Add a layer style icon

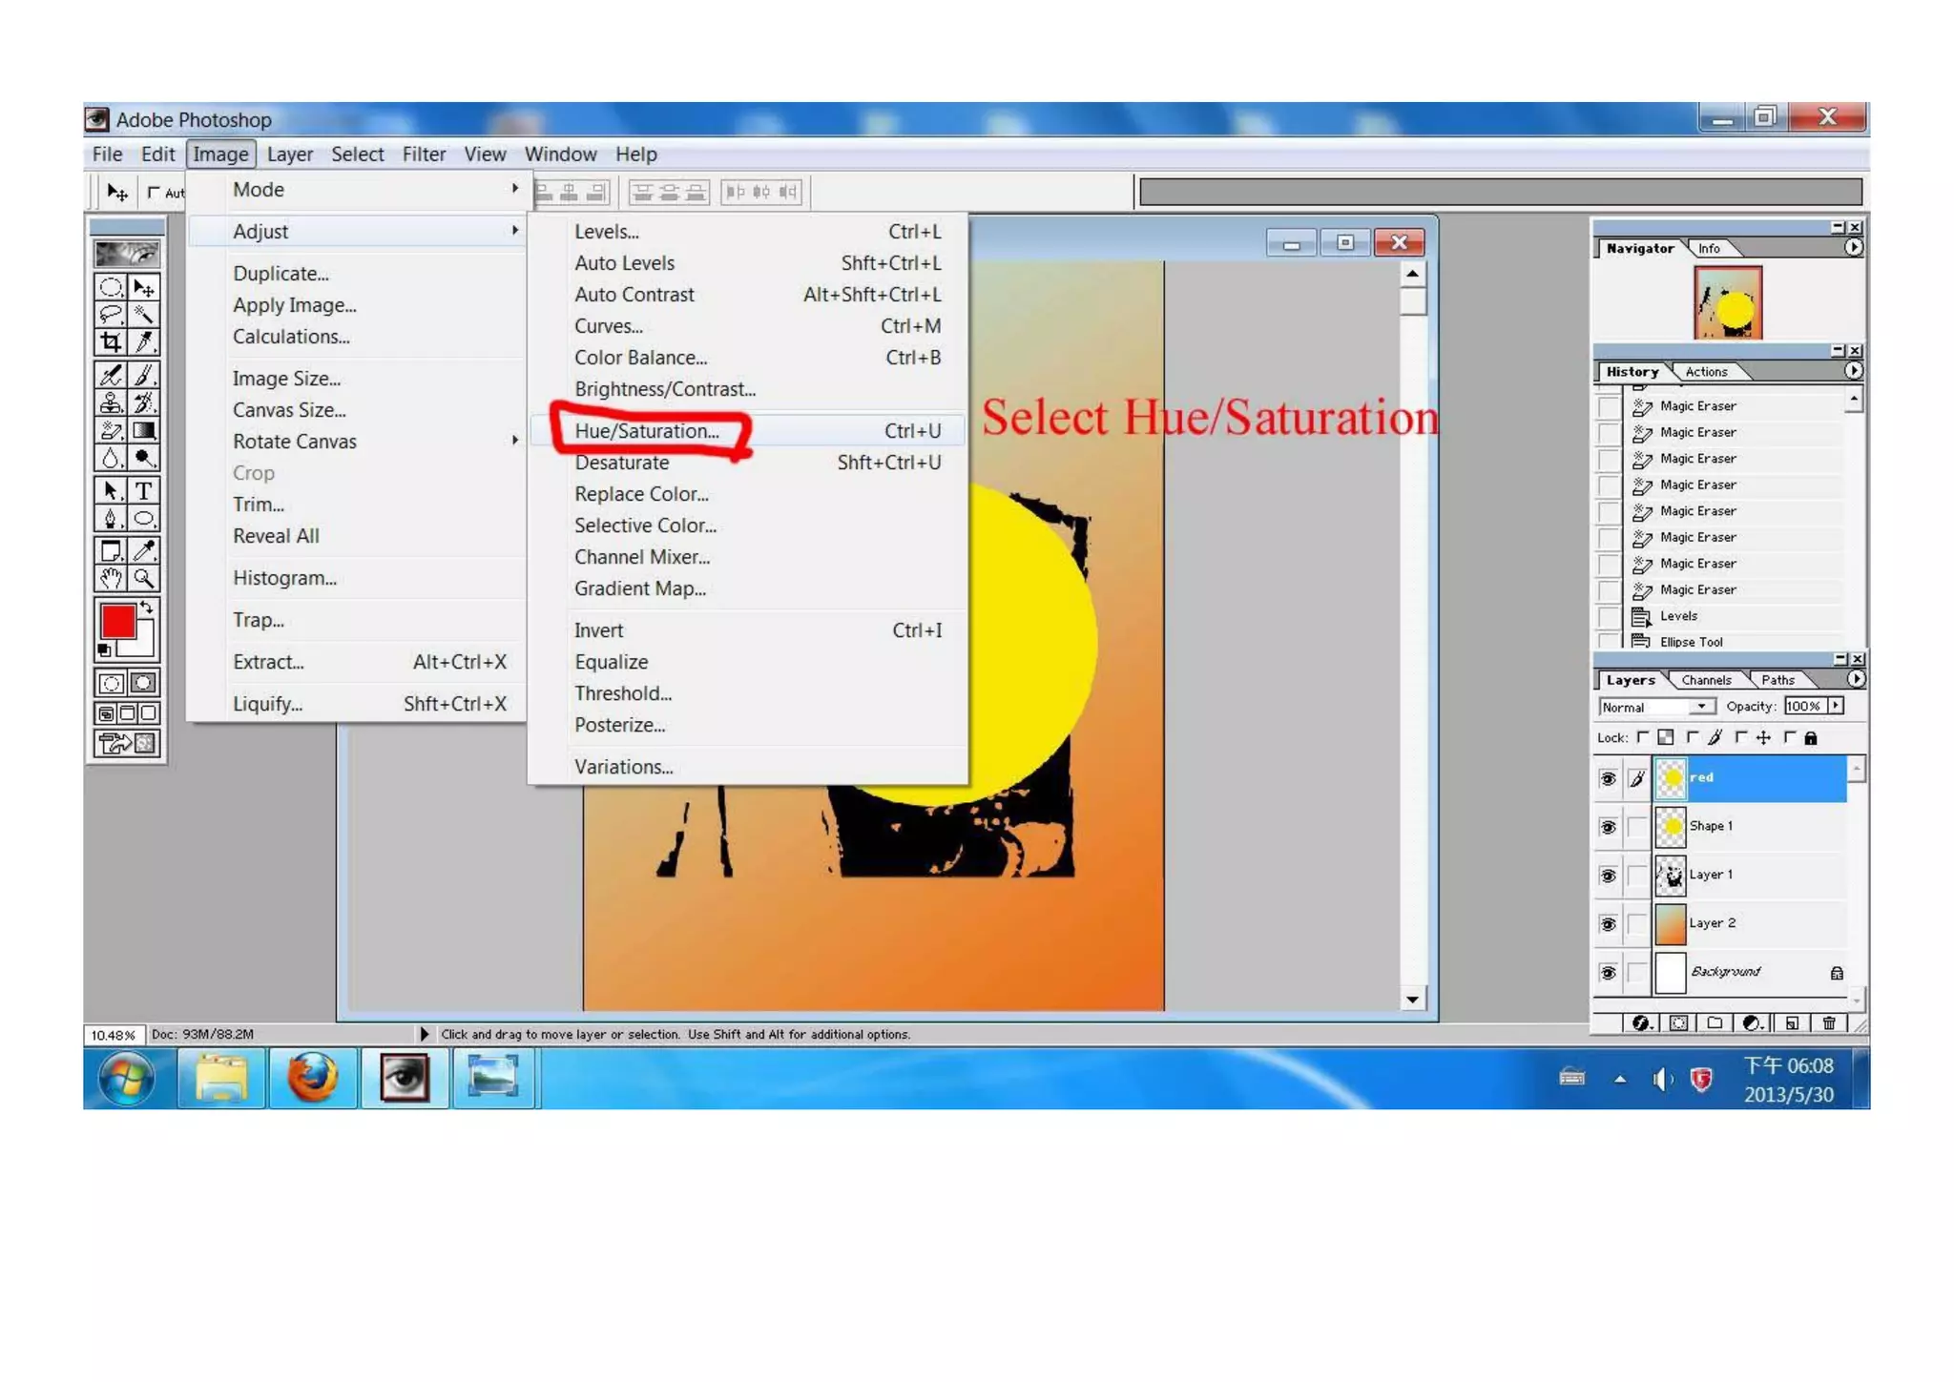[x=1641, y=1023]
